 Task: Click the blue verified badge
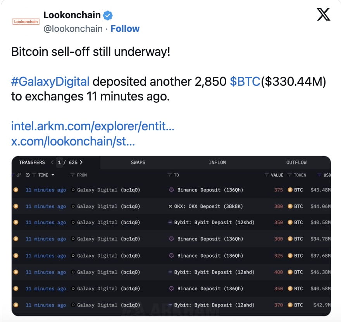[x=108, y=16]
